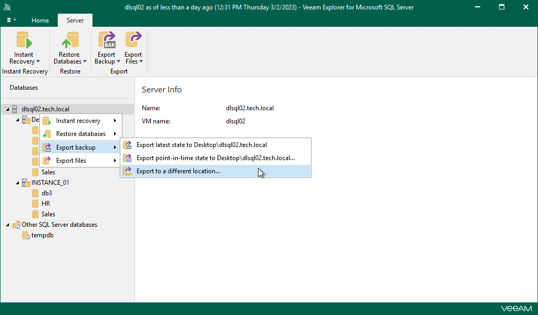Choose Export to a different location
The width and height of the screenshot is (538, 315).
point(215,171)
